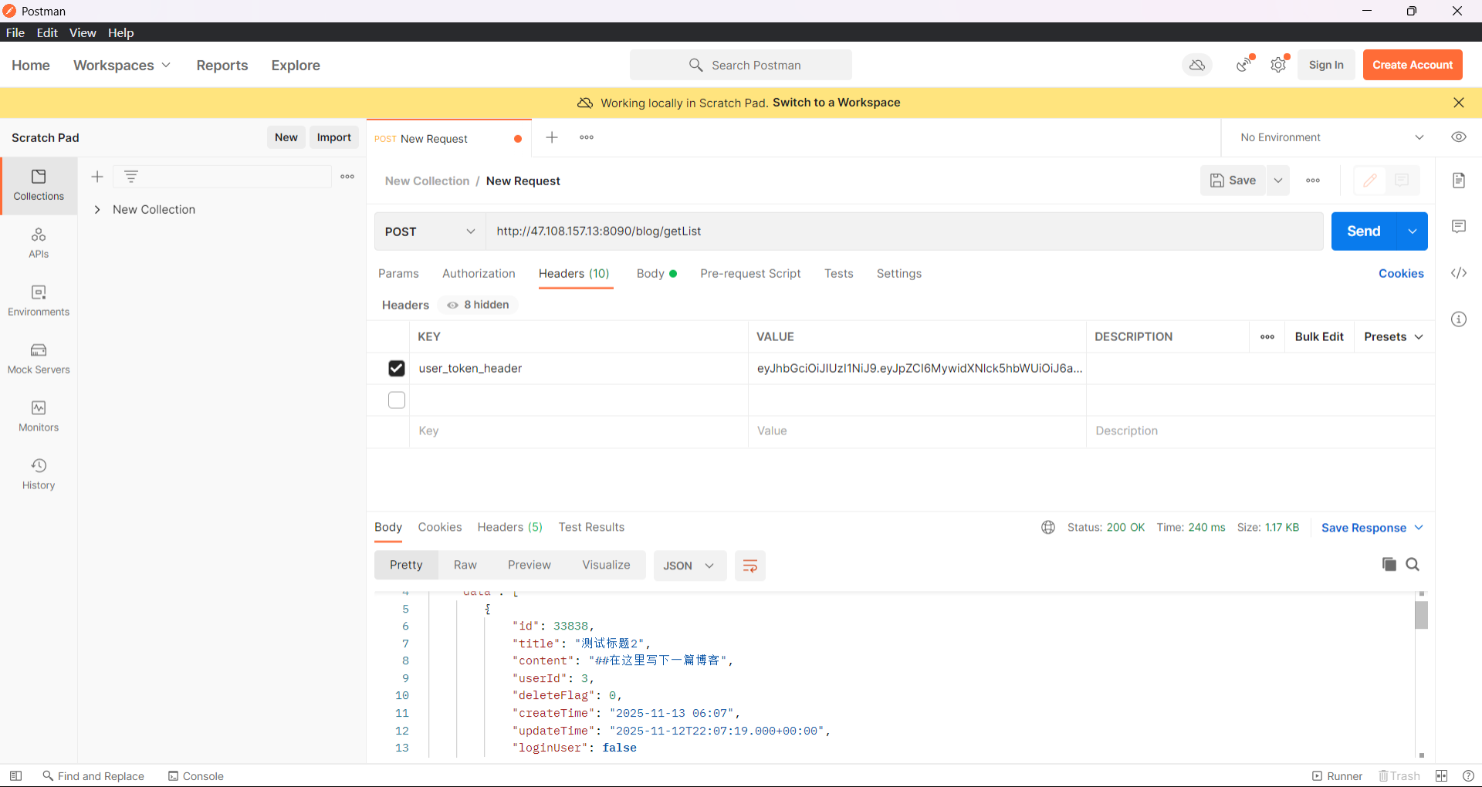Toggle the sidebar visibility in status bar
Image resolution: width=1482 pixels, height=787 pixels.
pos(15,776)
